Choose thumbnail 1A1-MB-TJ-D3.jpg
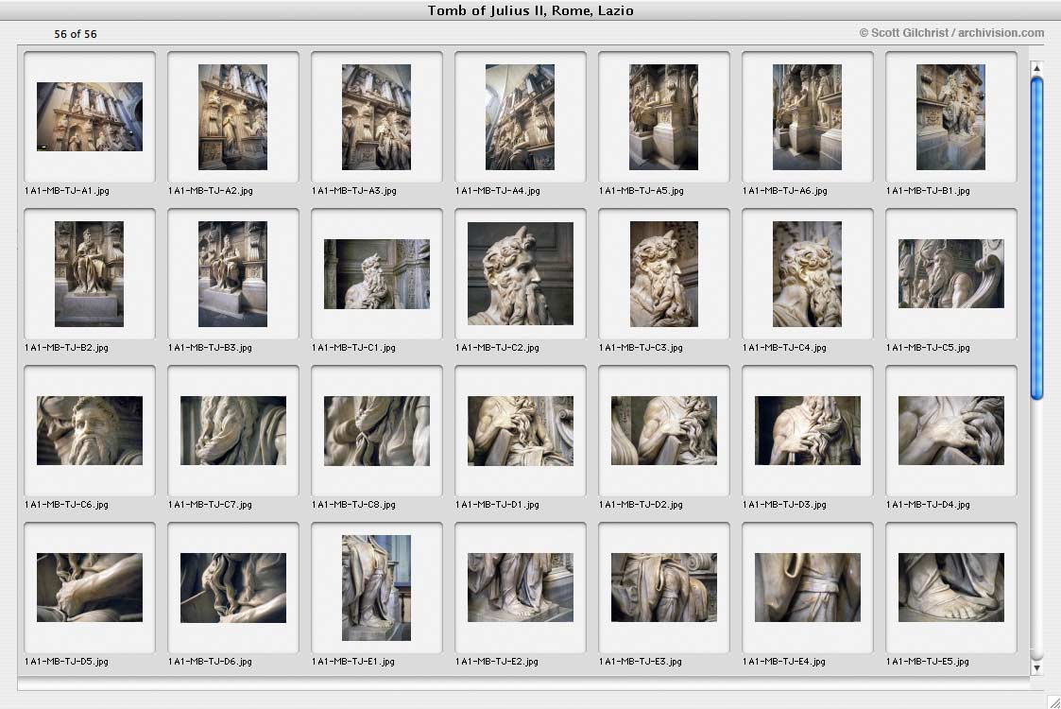This screenshot has width=1061, height=709. [807, 431]
